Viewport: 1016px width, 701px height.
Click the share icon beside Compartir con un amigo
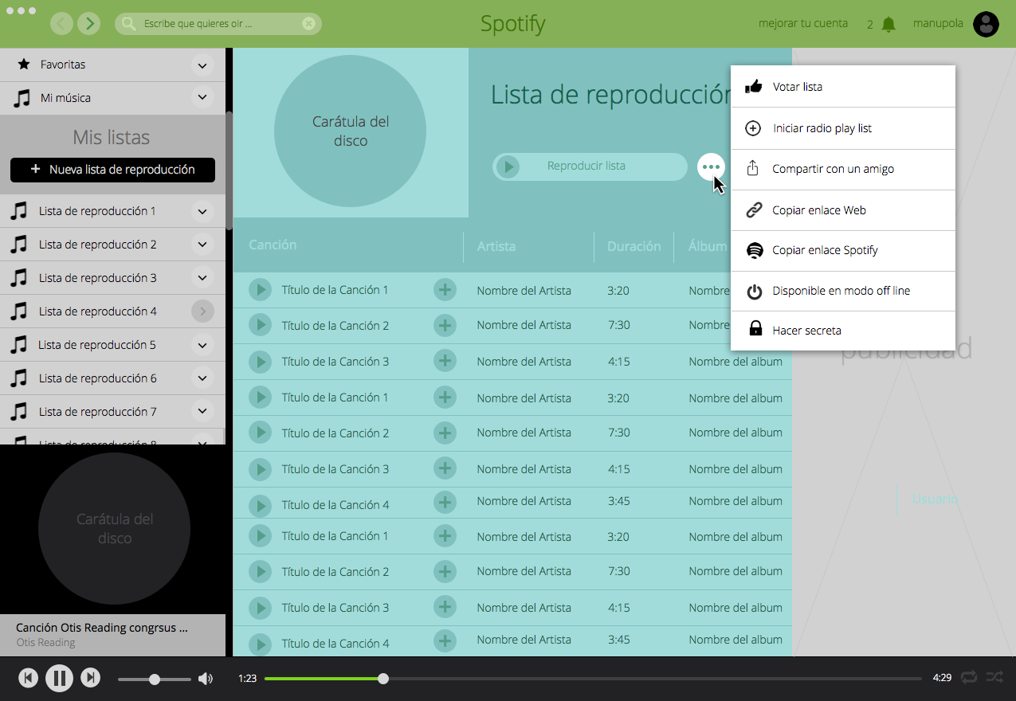pyautogui.click(x=753, y=168)
